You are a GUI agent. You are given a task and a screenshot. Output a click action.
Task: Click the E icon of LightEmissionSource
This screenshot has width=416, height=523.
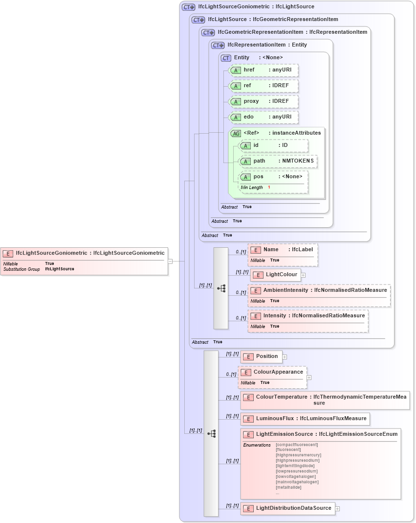click(x=248, y=434)
